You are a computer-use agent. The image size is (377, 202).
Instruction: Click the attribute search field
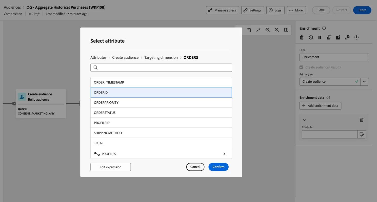pos(161,68)
